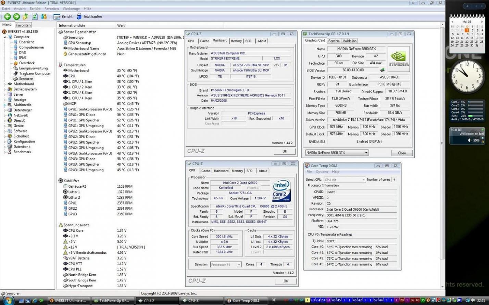
Task: Select Overclock in the tree
Action: click(27, 63)
